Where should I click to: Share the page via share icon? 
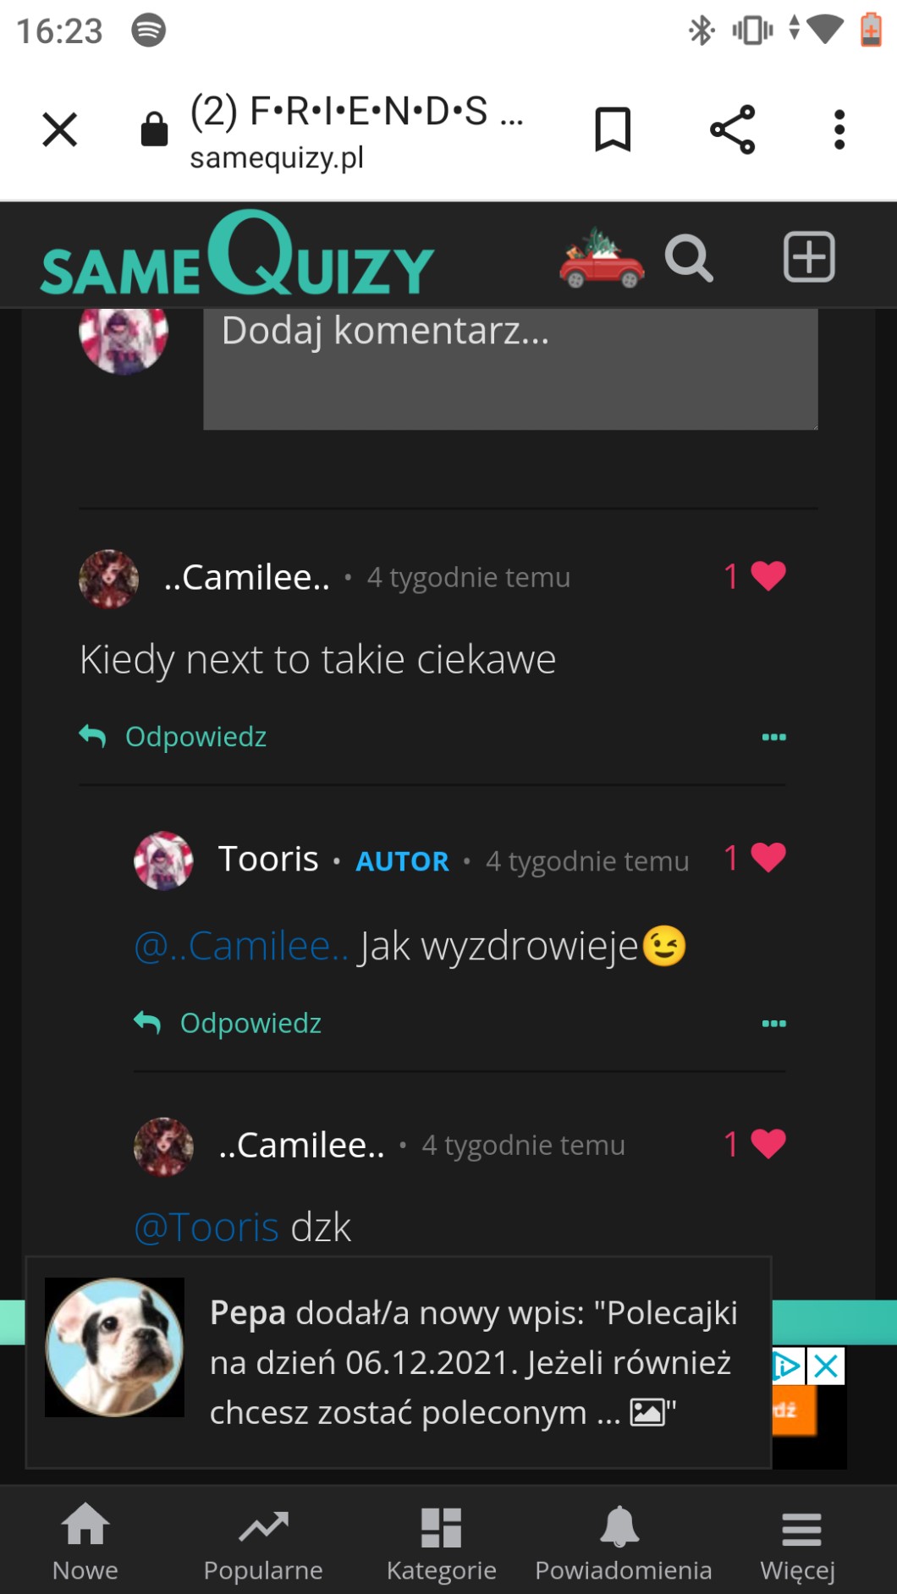click(732, 129)
